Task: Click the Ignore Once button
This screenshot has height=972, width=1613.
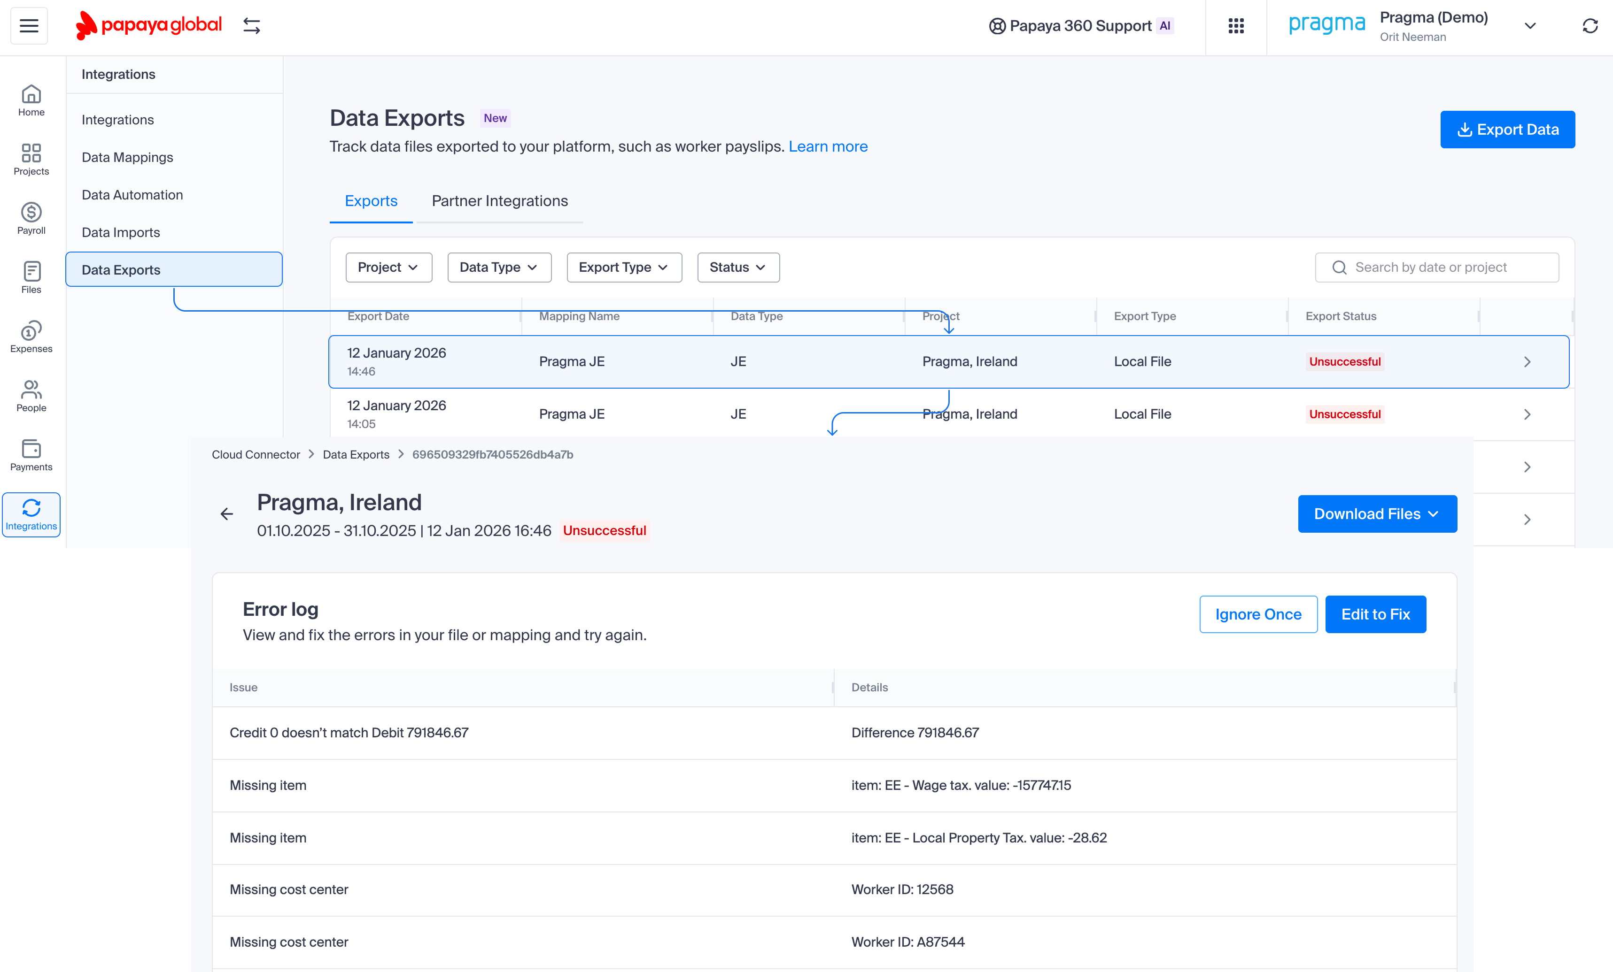Action: point(1257,614)
